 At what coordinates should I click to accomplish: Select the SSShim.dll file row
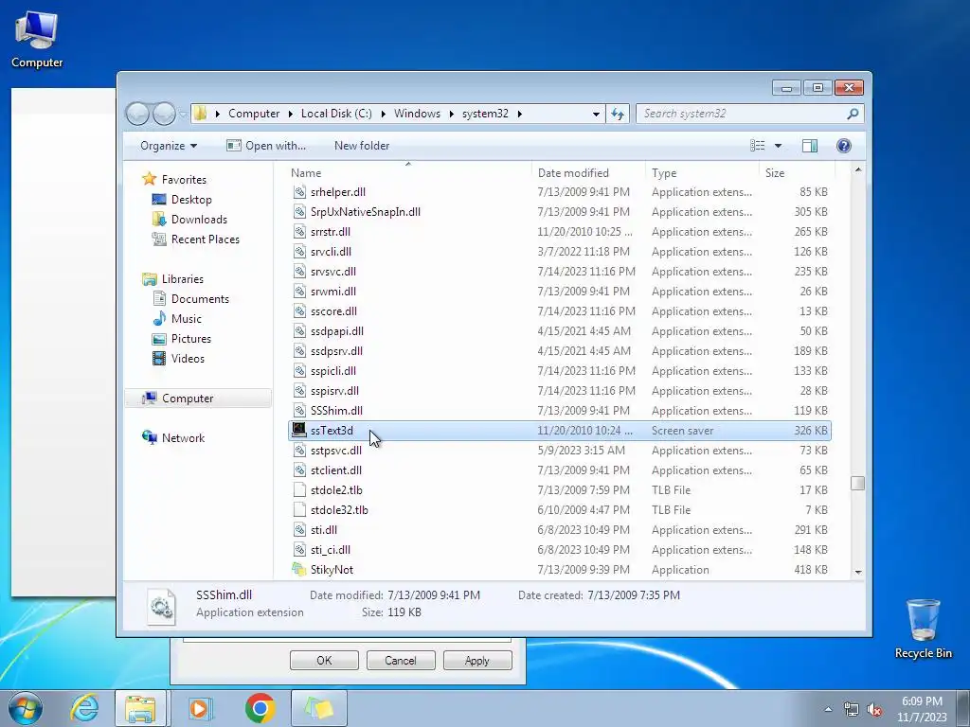[560, 411]
